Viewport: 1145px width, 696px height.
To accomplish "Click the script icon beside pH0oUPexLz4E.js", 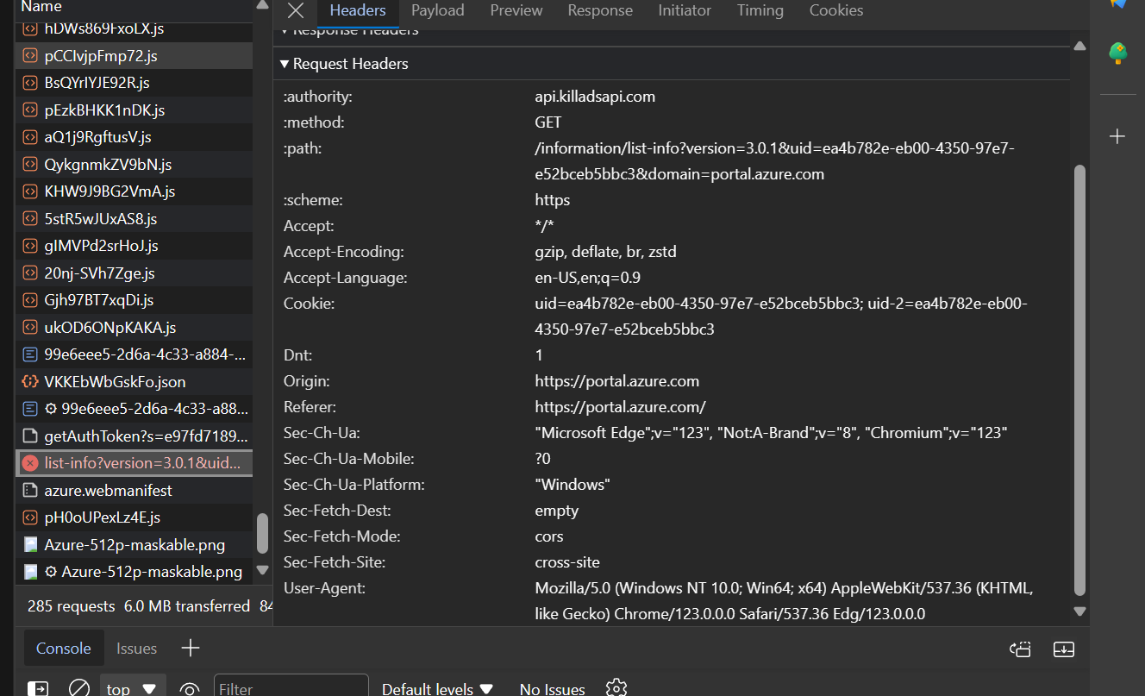I will [x=30, y=517].
